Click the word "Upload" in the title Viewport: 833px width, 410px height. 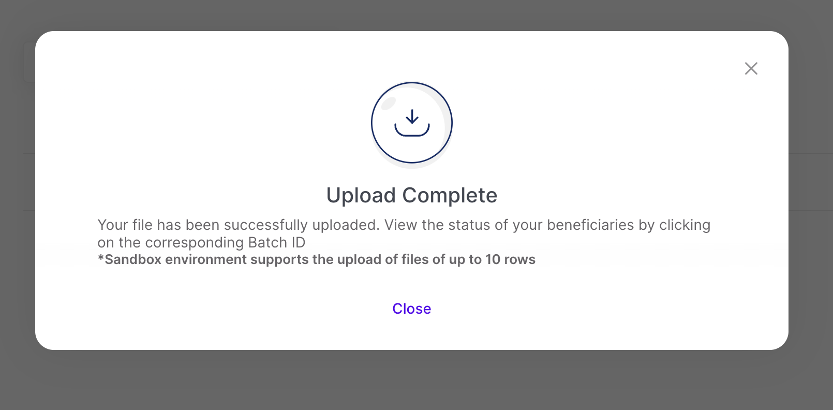[x=361, y=196]
